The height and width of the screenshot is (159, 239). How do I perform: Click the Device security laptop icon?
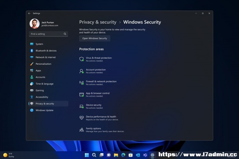[82, 106]
